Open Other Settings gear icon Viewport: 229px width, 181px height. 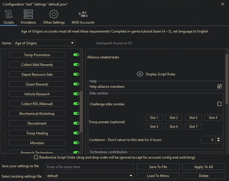(54, 14)
